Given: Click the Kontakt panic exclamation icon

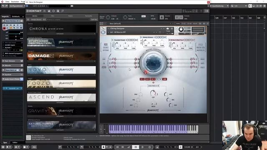Looking at the screenshot, I should click(x=201, y=11).
